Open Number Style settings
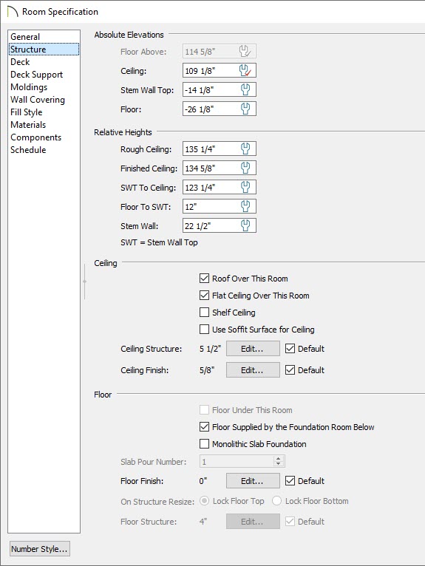 (39, 549)
